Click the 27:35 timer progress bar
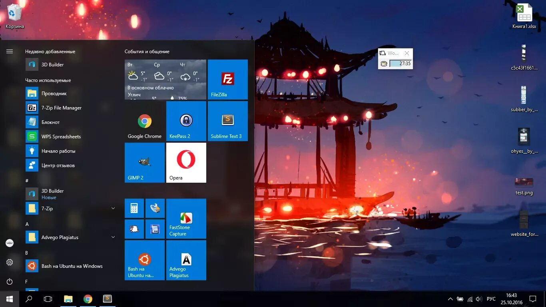 [401, 63]
